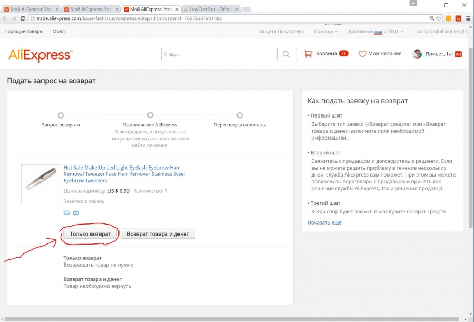Click the second small blue icon under Заметка к заказу
The width and height of the screenshot is (474, 322).
[x=76, y=213]
